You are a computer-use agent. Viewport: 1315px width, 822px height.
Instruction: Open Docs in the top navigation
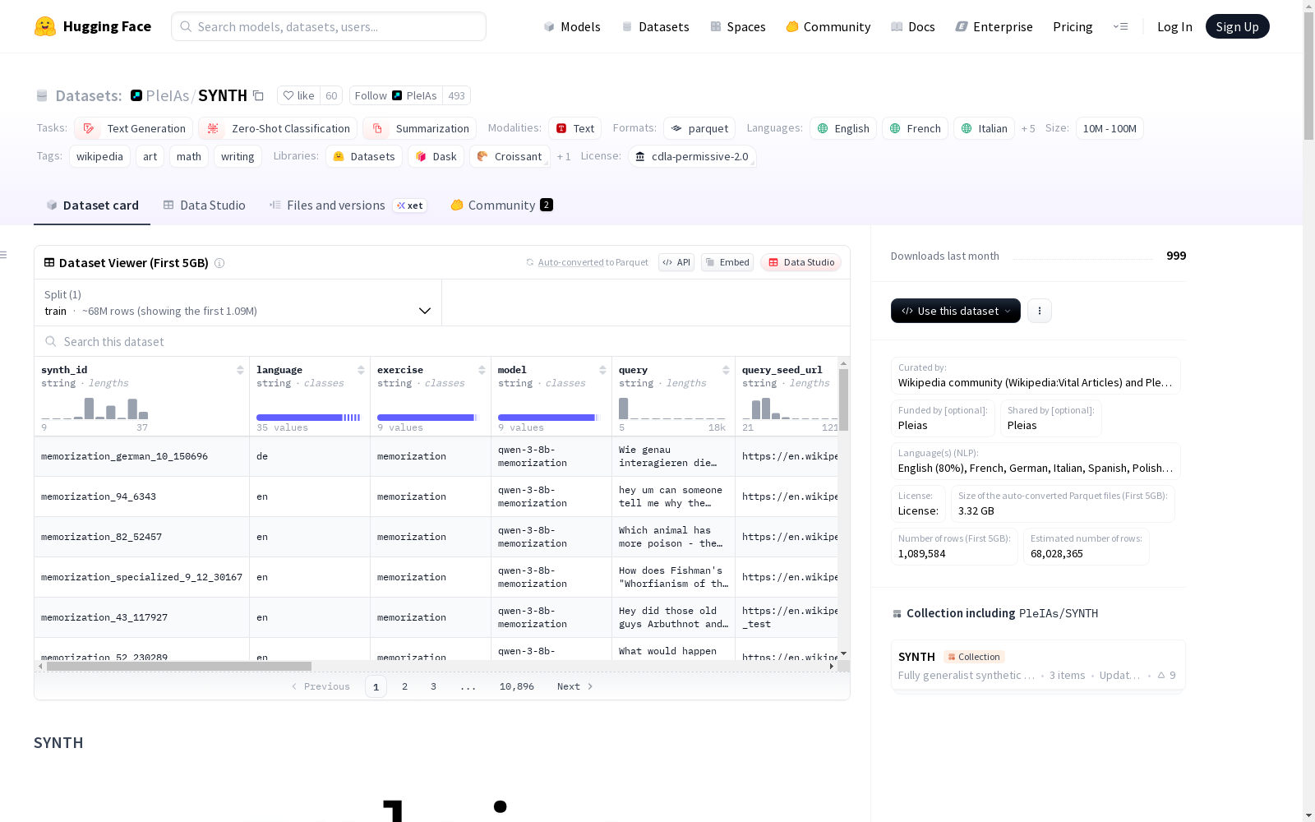[913, 26]
